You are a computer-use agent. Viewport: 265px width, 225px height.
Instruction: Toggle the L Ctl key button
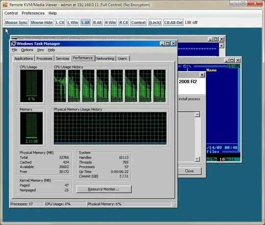coord(60,23)
